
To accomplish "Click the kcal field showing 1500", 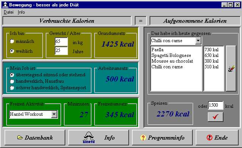I will pyautogui.click(x=215, y=105).
